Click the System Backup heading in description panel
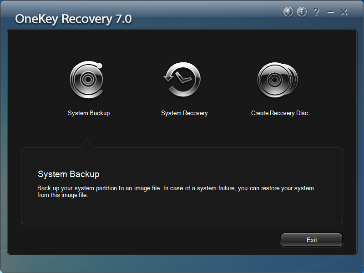The width and height of the screenshot is (364, 273). coord(69,174)
